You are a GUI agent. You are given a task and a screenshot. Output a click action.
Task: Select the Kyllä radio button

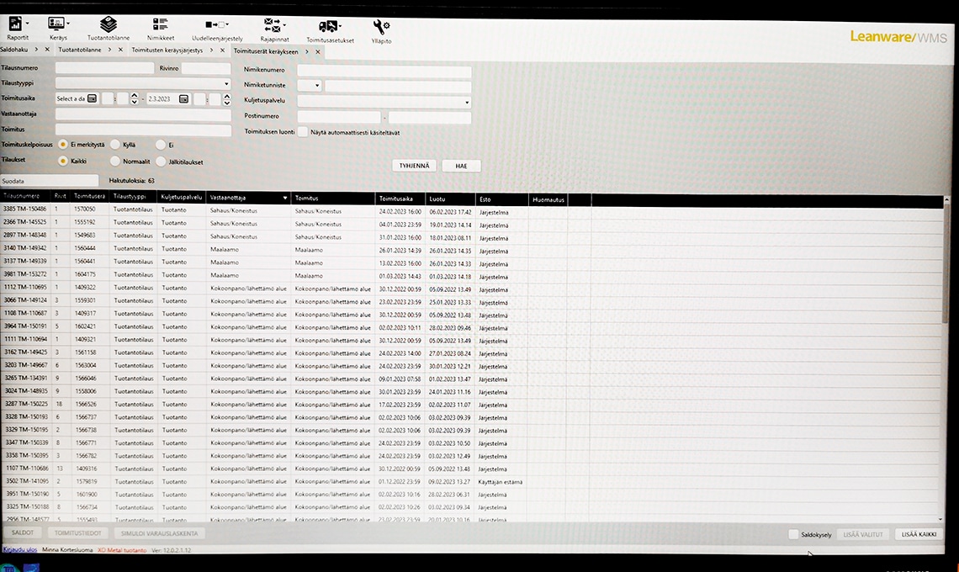(115, 145)
